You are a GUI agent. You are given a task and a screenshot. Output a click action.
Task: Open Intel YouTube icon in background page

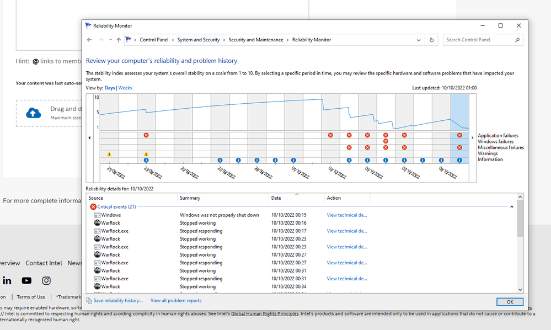click(26, 280)
